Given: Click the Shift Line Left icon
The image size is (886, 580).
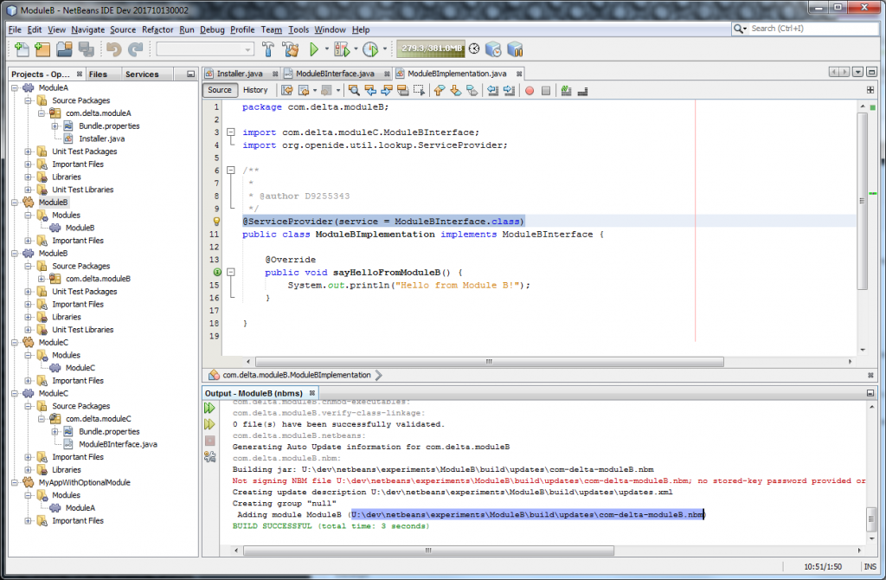Looking at the screenshot, I should (492, 90).
